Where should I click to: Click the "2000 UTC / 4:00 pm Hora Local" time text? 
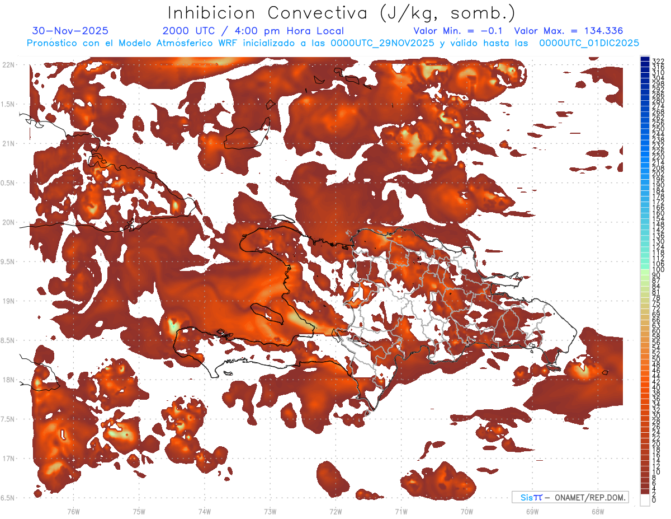253,31
